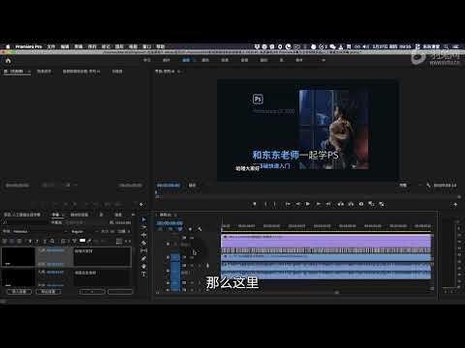Align caption text right

tap(19, 241)
